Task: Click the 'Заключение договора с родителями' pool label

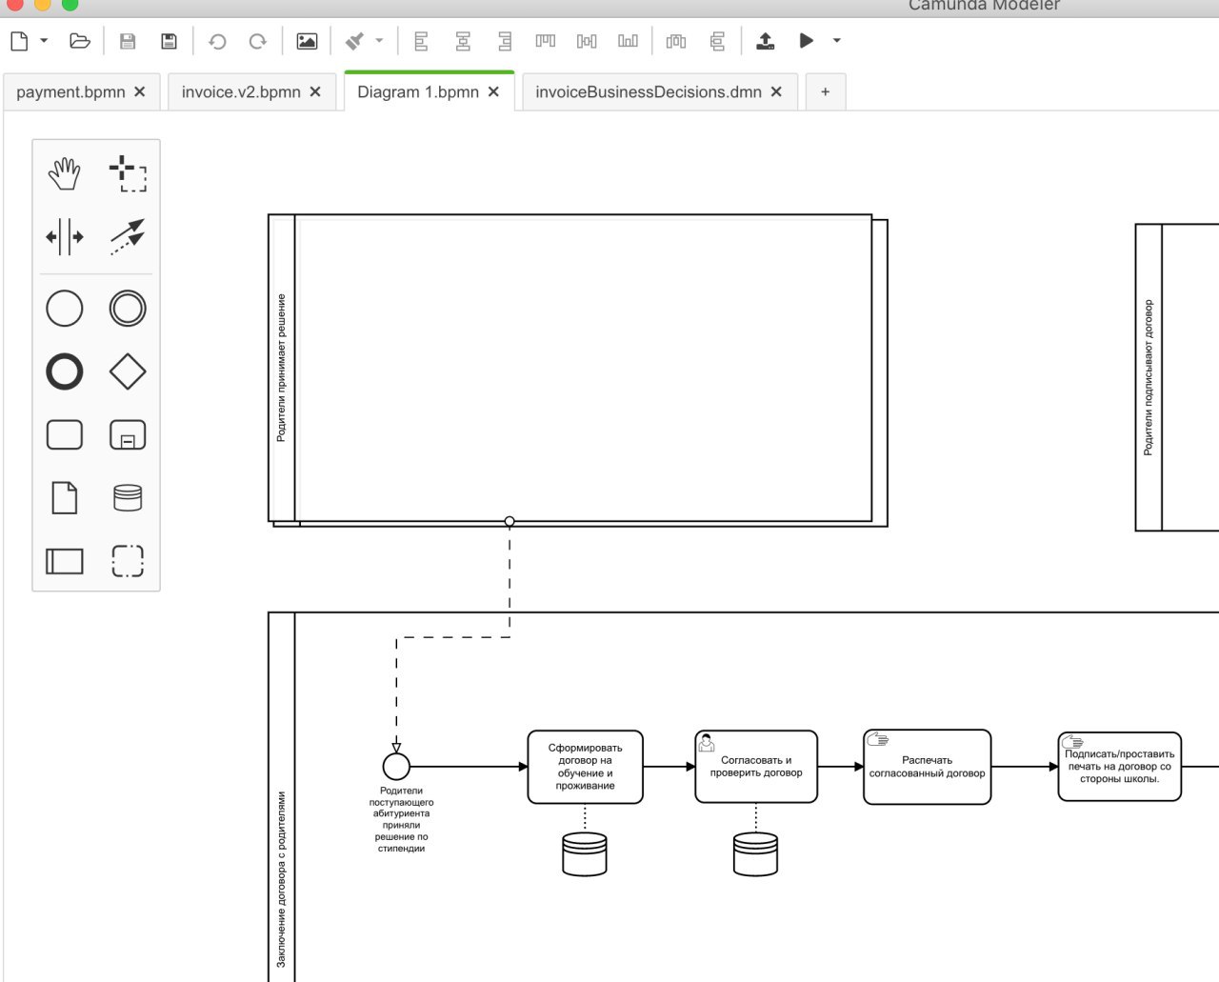Action: point(281,879)
